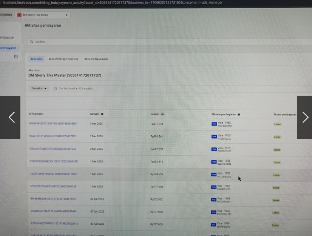312x236 pixels.
Task: Click the info icon beside Metode pembayaran
Action: (239, 114)
